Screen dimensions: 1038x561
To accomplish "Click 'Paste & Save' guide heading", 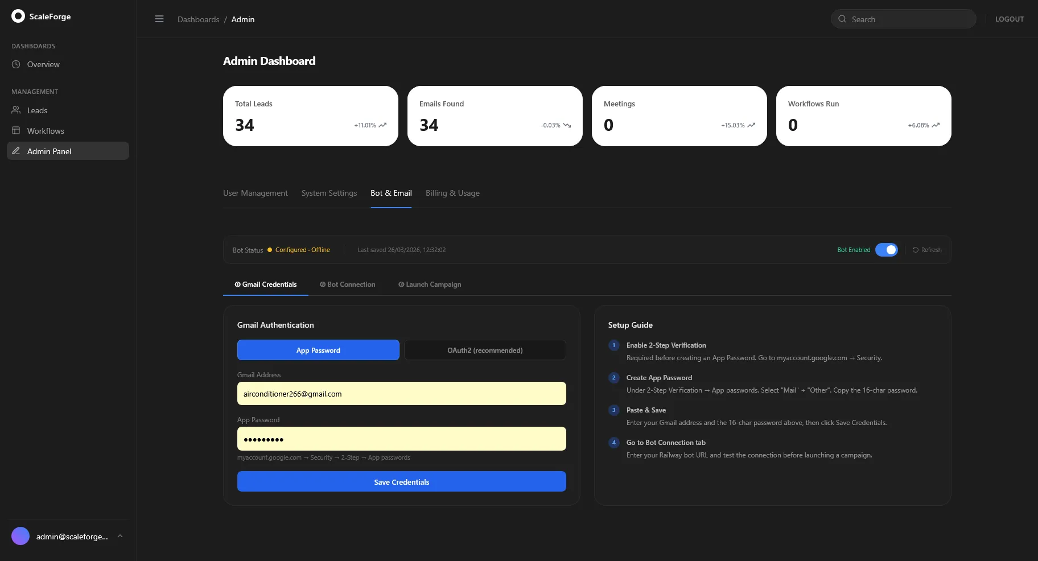I will point(646,410).
